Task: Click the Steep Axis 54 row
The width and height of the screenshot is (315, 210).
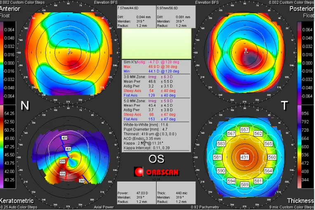Action: click(150, 91)
